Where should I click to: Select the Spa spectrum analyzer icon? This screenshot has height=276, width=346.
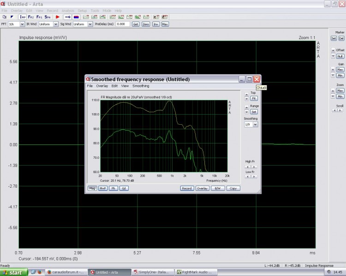(x=48, y=17)
